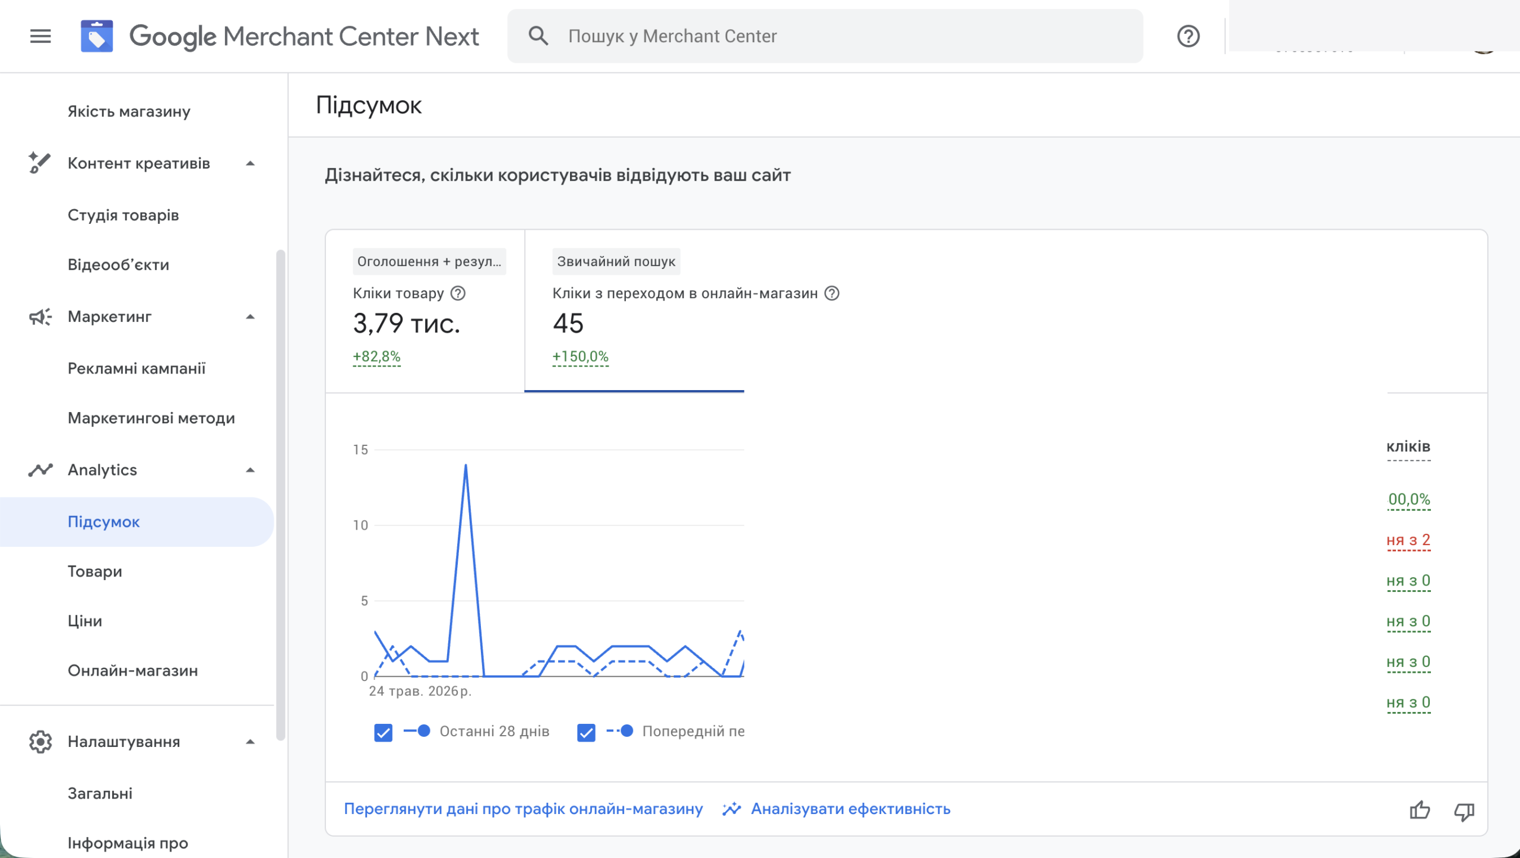
Task: Open Якість магазину in sidebar
Action: point(129,112)
